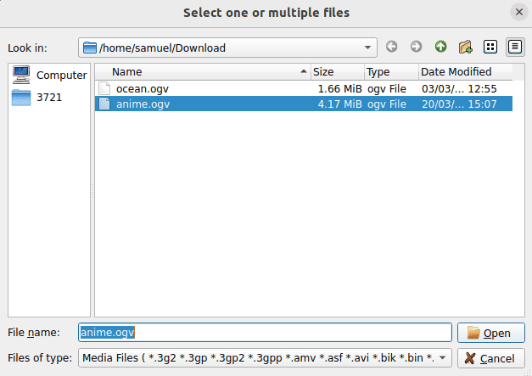Click the Forward navigation arrow
Screen dimensions: 532x376
pos(416,47)
